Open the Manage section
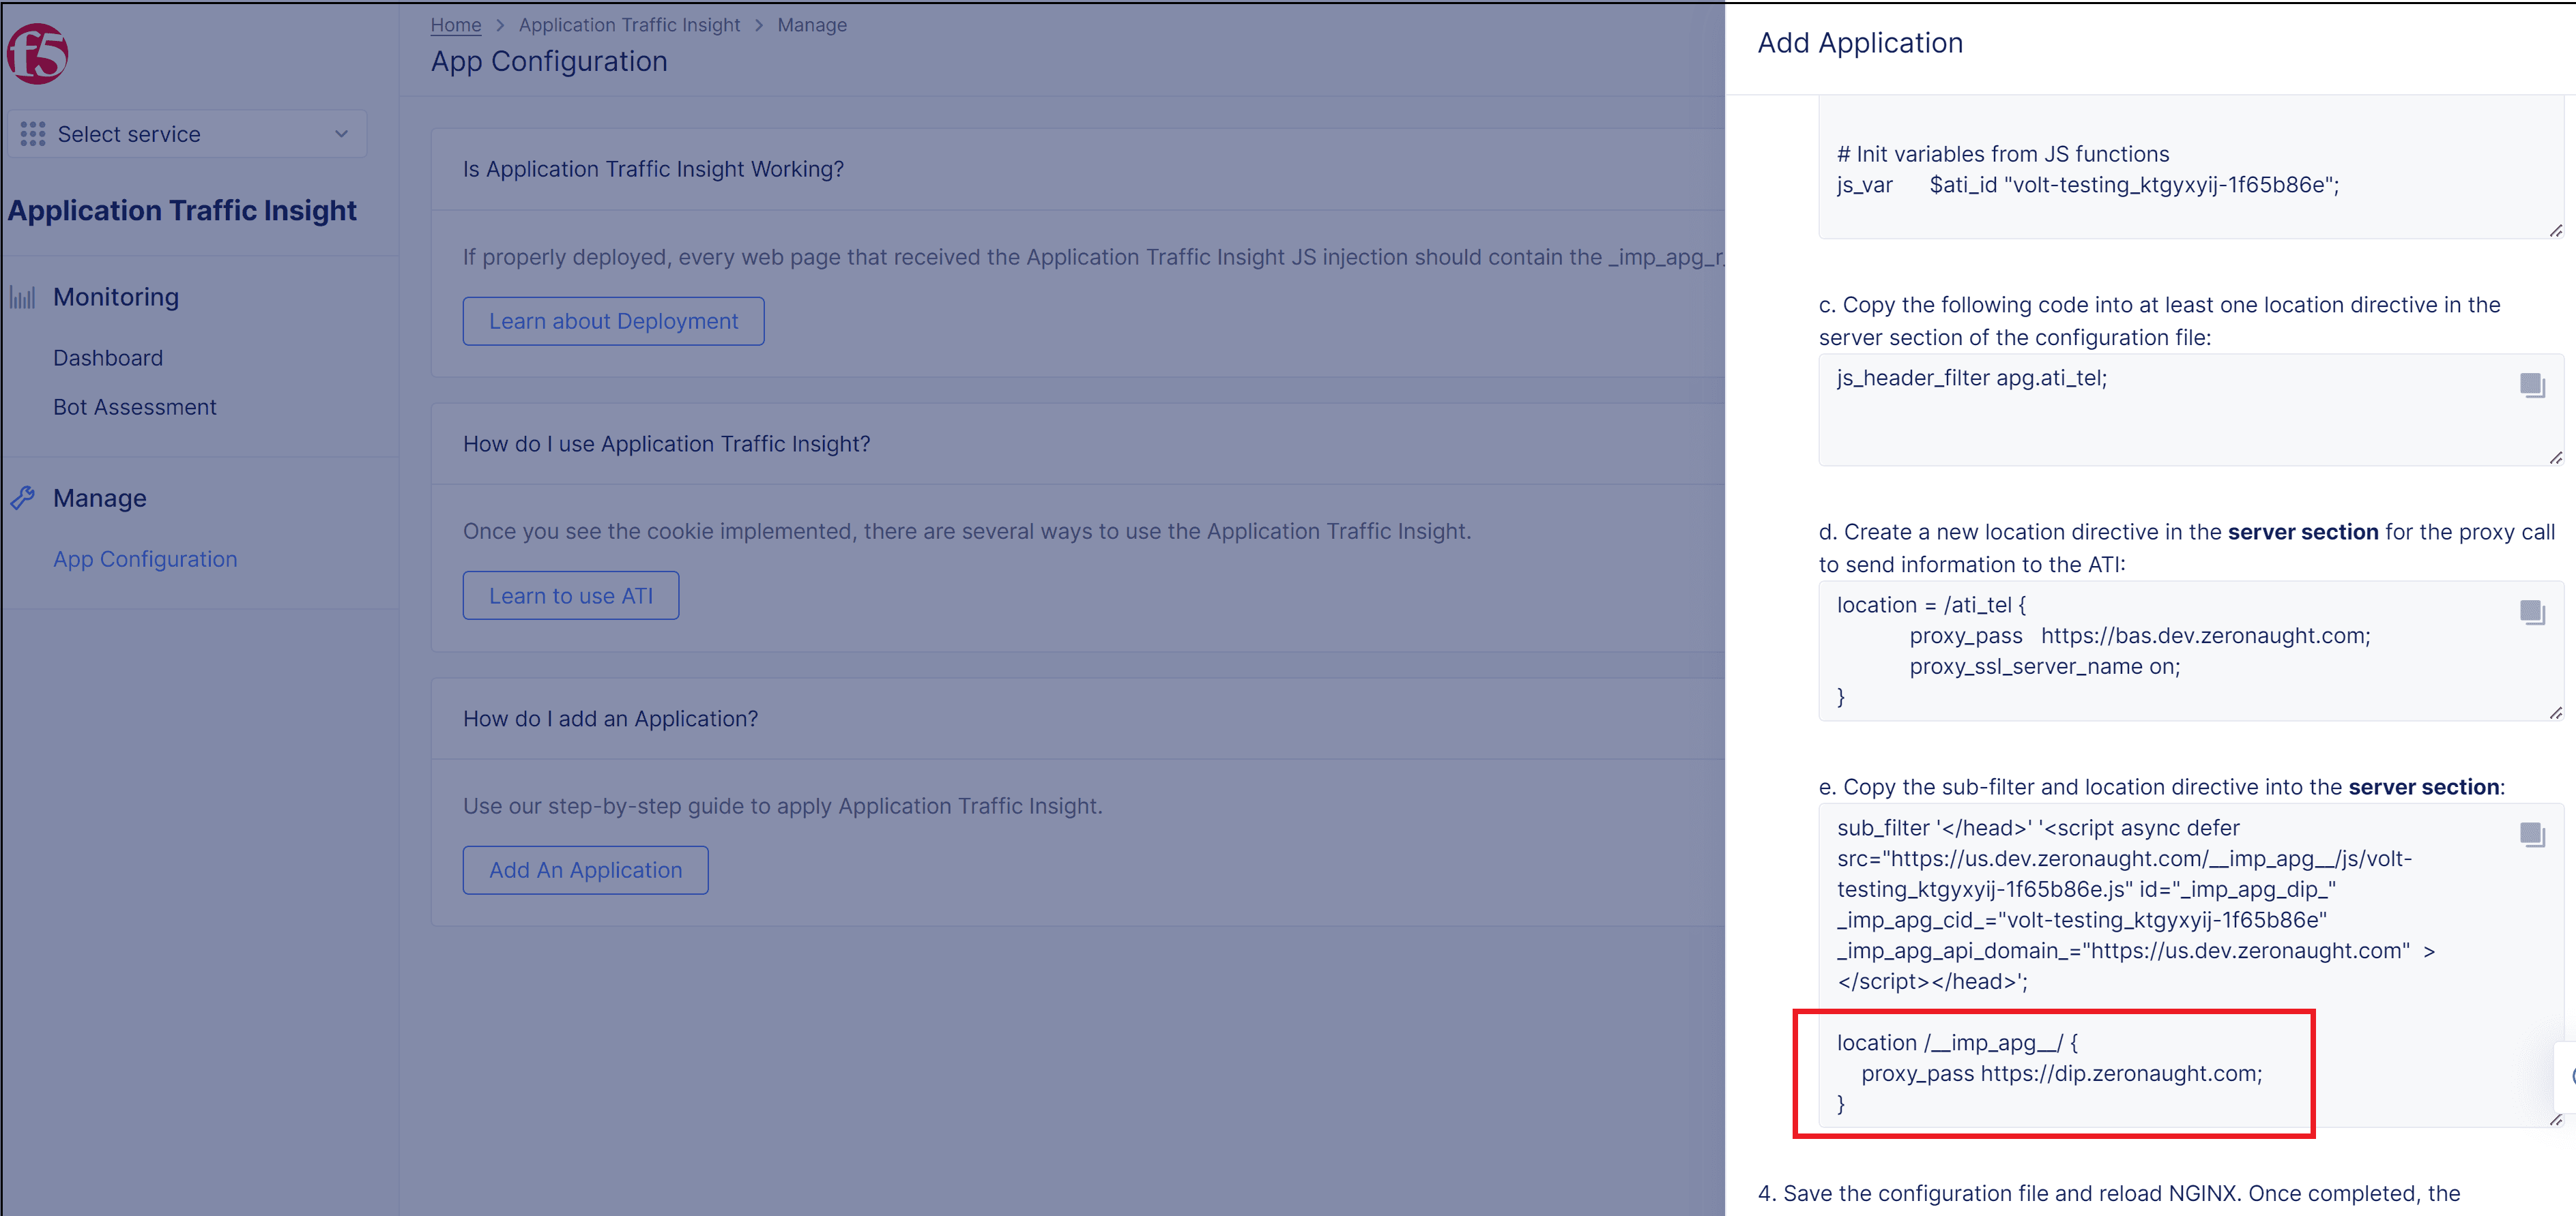This screenshot has width=2576, height=1216. pos(100,498)
